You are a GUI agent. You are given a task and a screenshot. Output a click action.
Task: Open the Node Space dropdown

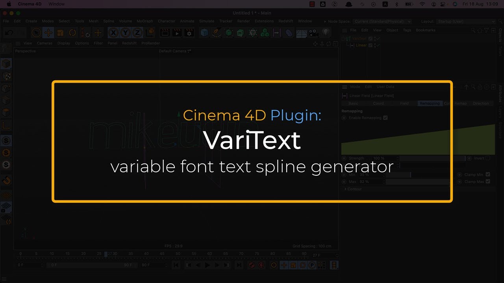pos(382,21)
